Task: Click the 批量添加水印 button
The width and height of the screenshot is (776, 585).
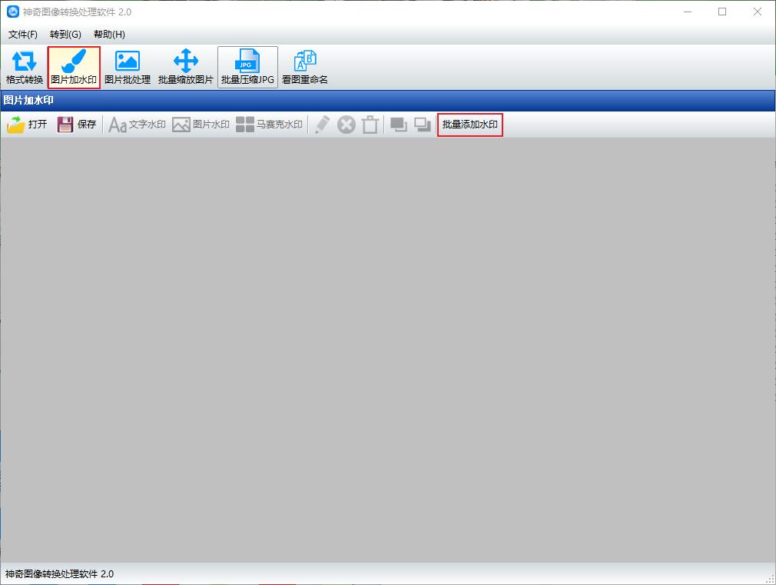Action: 470,125
